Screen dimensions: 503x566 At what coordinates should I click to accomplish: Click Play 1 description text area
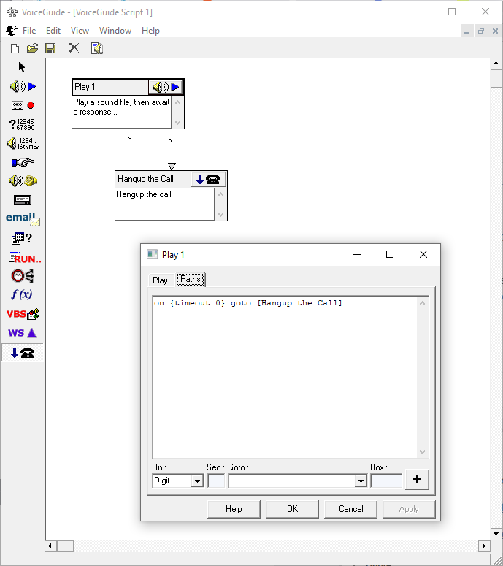tap(122, 112)
